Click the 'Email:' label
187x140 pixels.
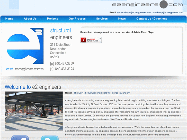click(113, 13)
